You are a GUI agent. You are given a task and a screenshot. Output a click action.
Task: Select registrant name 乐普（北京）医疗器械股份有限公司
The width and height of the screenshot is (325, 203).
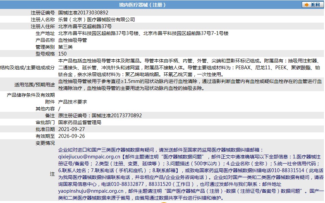[x=96, y=20]
